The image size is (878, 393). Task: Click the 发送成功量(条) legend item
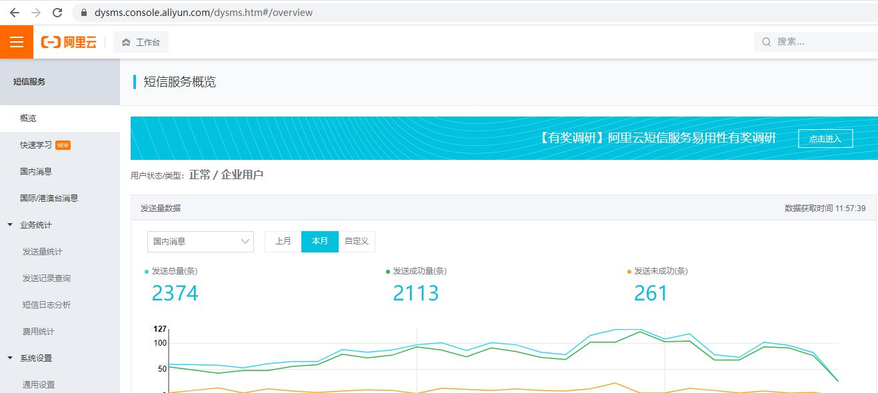pyautogui.click(x=416, y=271)
